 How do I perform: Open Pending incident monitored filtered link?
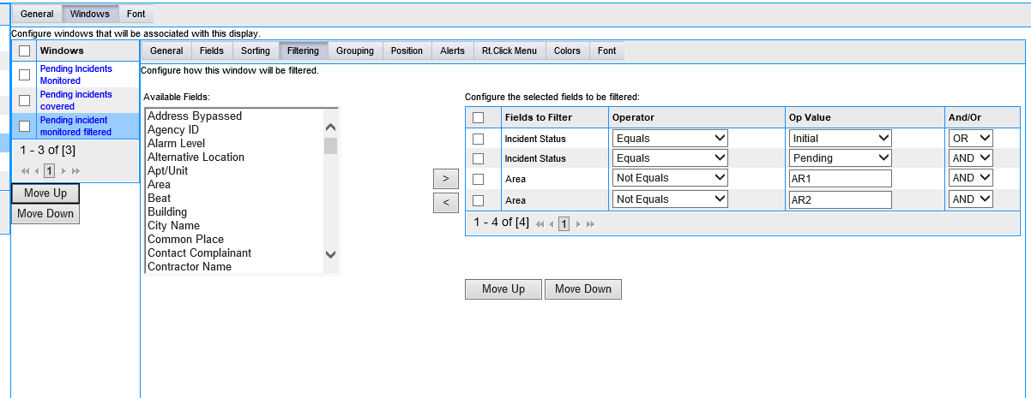(x=76, y=126)
